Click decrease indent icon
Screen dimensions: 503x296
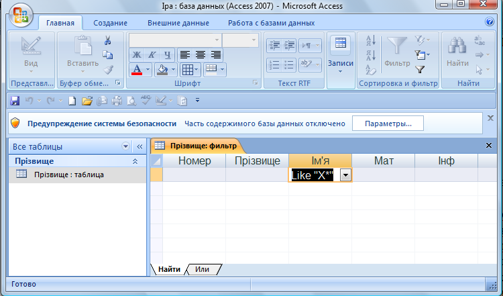click(x=274, y=46)
